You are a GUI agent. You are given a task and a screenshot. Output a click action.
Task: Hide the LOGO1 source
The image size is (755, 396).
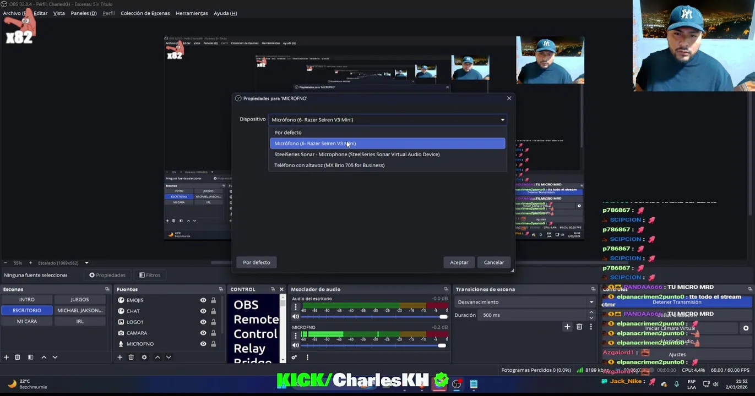click(x=203, y=322)
